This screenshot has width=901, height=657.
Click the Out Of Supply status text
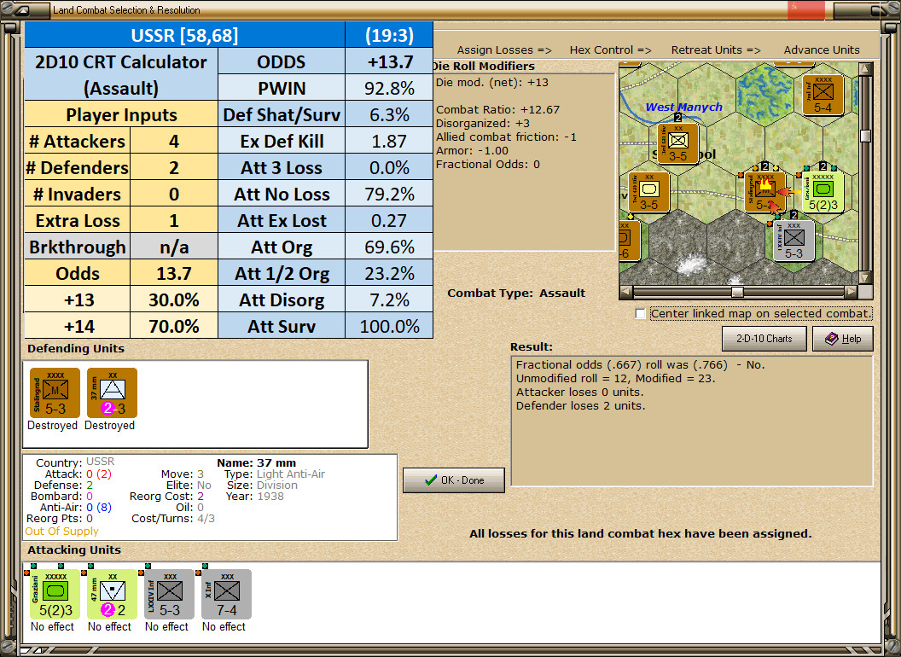click(61, 531)
